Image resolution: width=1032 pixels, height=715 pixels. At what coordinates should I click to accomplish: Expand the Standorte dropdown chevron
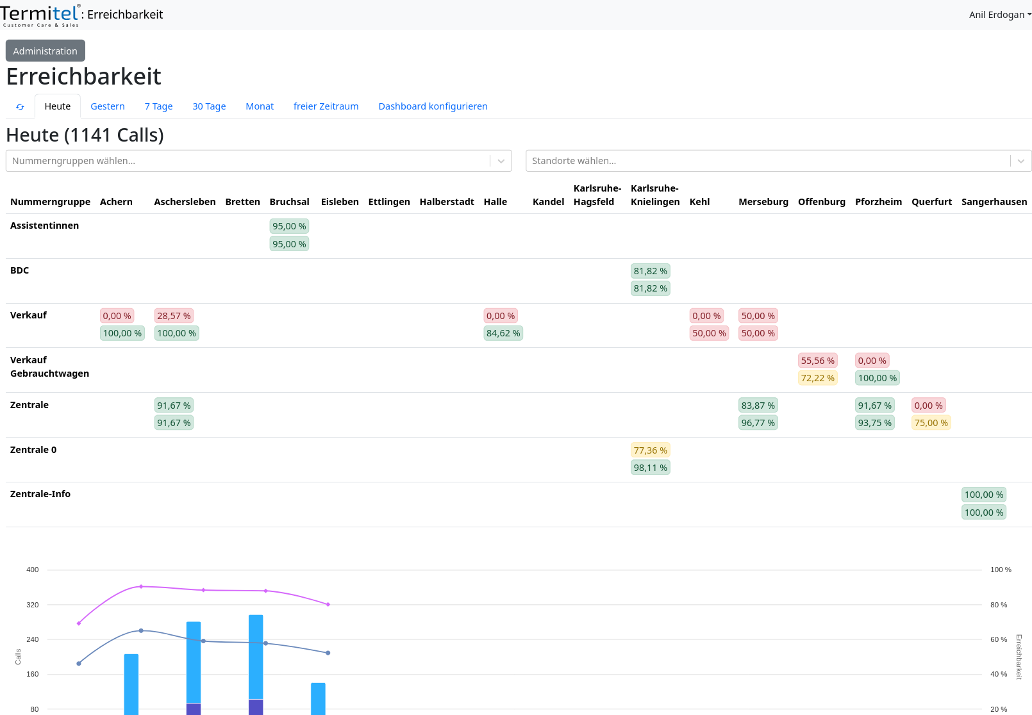coord(1020,161)
